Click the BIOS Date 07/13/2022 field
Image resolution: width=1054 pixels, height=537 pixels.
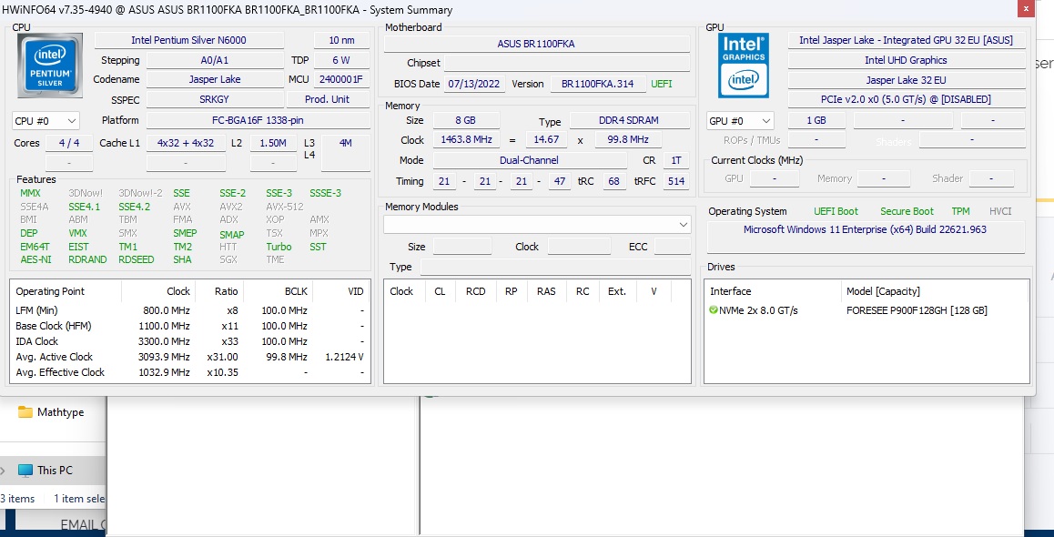(x=474, y=84)
